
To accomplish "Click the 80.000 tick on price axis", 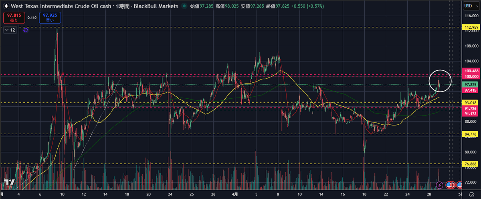I will [471, 152].
